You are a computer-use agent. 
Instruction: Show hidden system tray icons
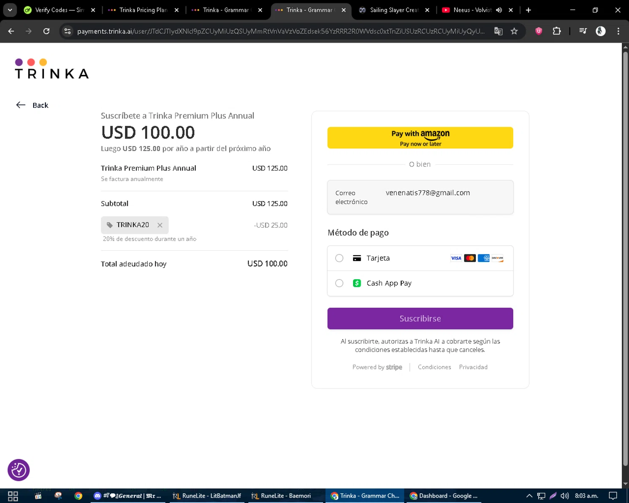coord(529,496)
